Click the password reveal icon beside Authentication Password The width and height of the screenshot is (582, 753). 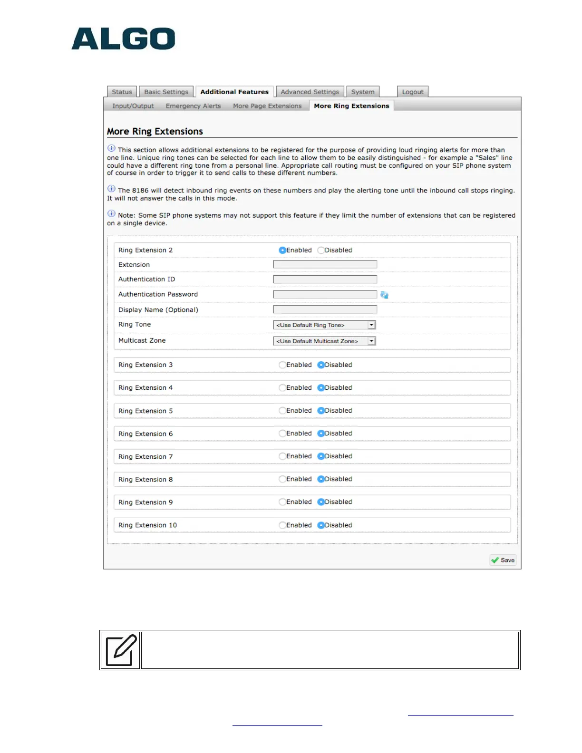[x=384, y=295]
